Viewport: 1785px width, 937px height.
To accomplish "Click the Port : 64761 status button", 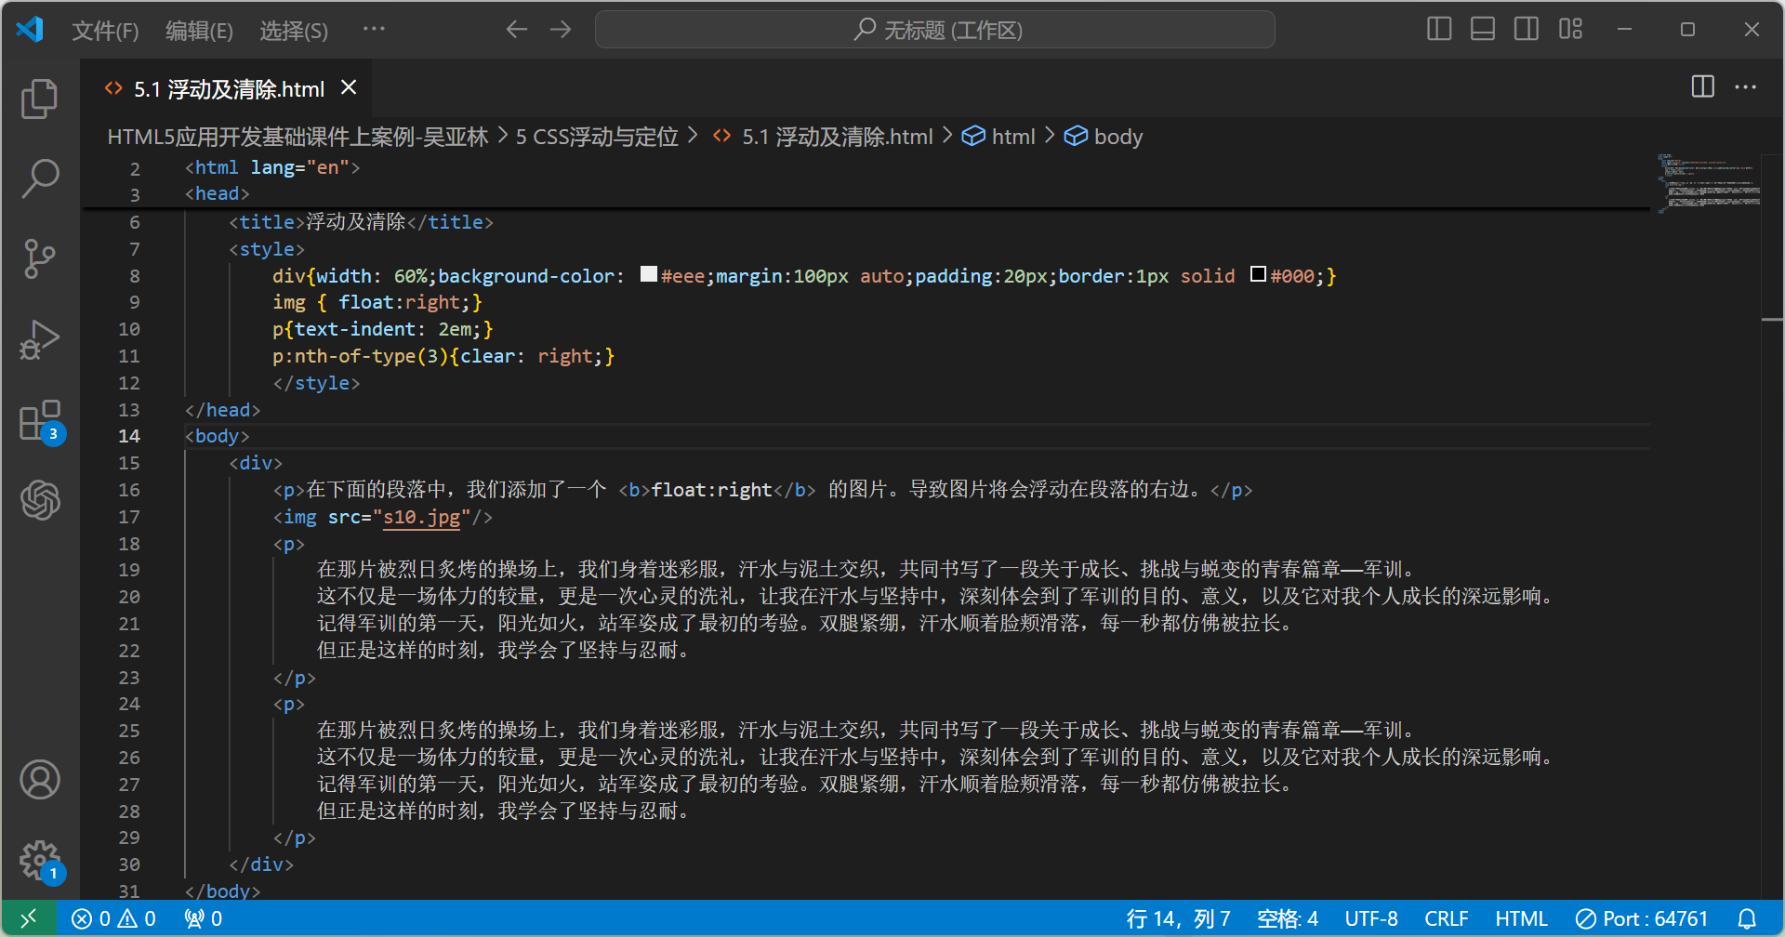I will pyautogui.click(x=1642, y=918).
